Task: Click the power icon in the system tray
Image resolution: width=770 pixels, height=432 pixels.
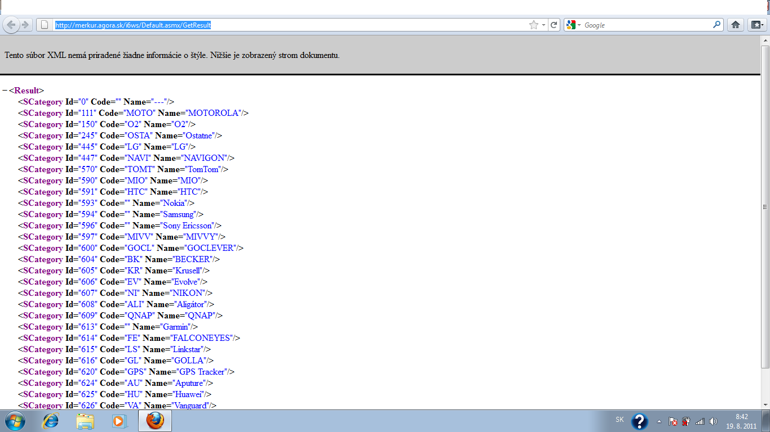Action: 686,421
